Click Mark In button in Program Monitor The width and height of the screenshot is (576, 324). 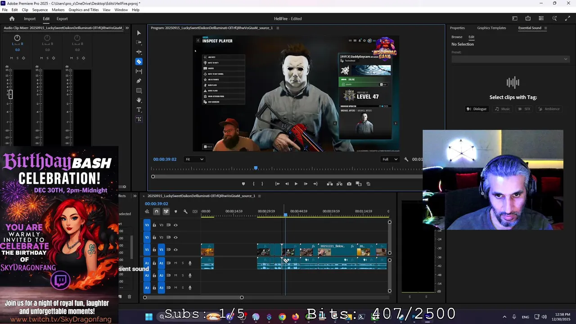[x=253, y=184]
